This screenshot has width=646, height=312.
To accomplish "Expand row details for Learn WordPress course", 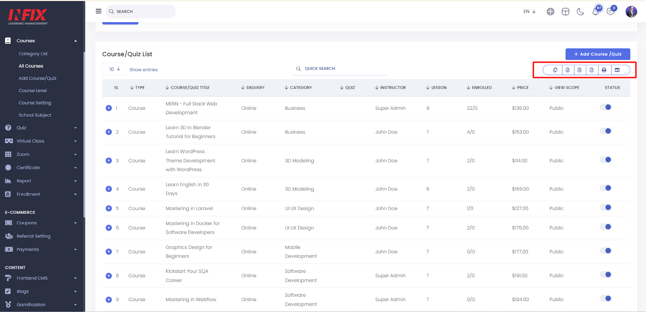I will (109, 161).
